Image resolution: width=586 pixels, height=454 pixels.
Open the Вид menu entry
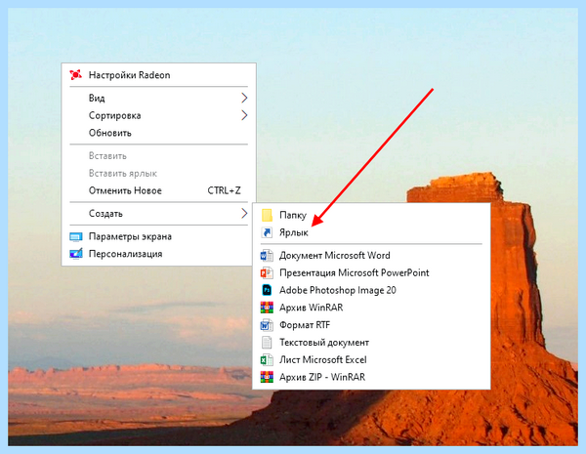tap(159, 98)
